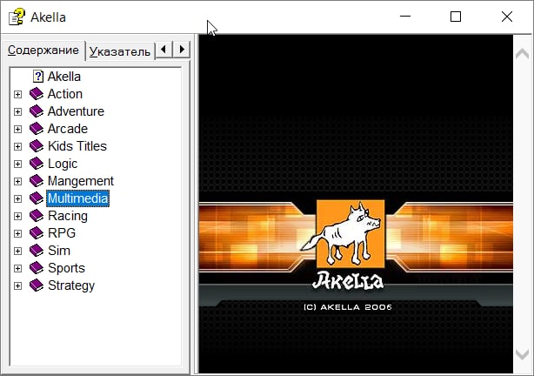
Task: Click the Akella wolf logo image
Action: (x=350, y=234)
